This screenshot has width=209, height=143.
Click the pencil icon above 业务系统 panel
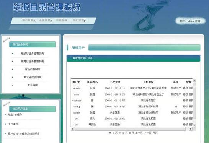tap(7, 39)
